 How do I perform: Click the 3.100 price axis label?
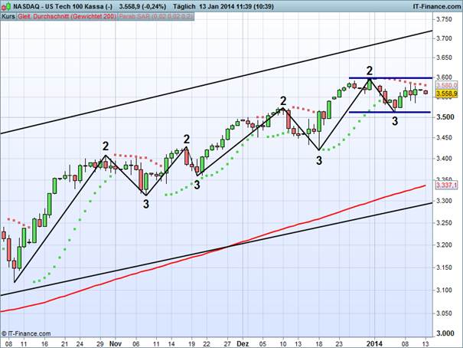click(x=444, y=291)
